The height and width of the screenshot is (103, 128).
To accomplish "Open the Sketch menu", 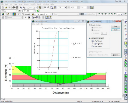I will click(26, 4).
